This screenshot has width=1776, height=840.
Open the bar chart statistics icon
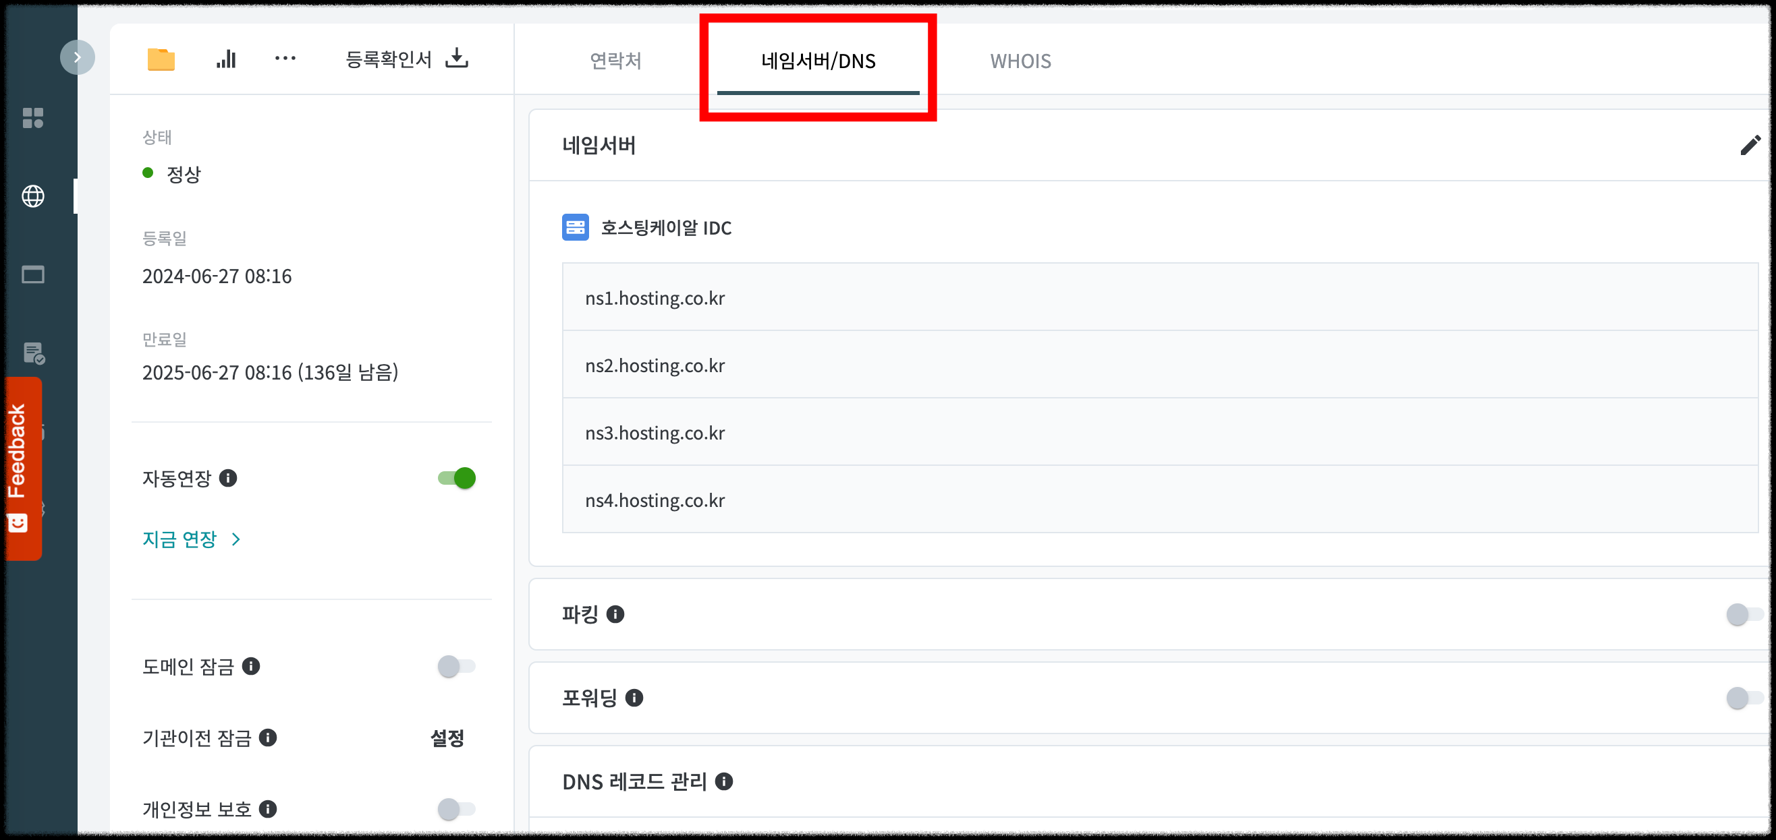coord(226,59)
